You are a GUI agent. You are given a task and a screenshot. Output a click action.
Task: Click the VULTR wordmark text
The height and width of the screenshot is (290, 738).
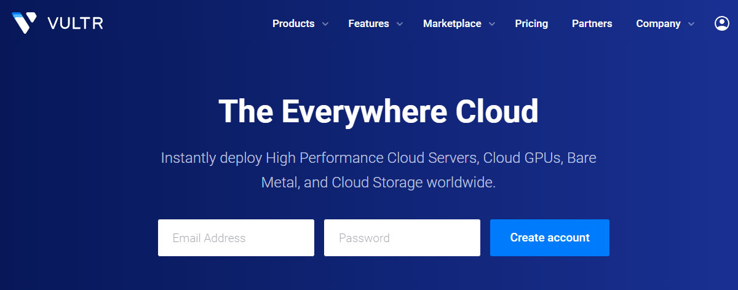coord(75,24)
